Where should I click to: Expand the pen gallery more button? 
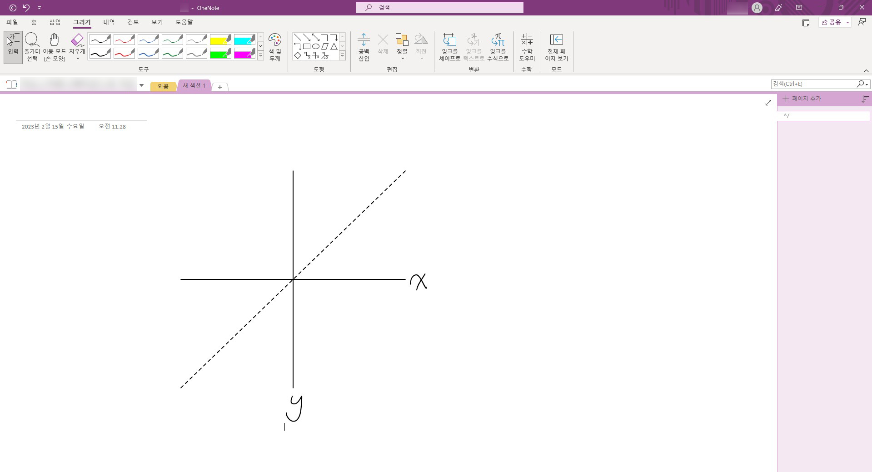(x=260, y=55)
